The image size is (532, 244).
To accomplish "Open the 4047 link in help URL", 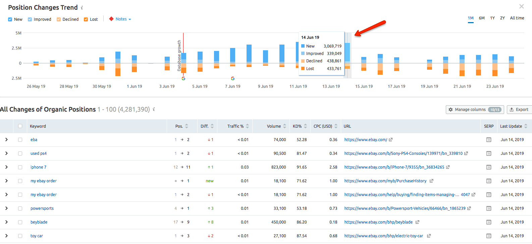I will (x=465, y=195).
